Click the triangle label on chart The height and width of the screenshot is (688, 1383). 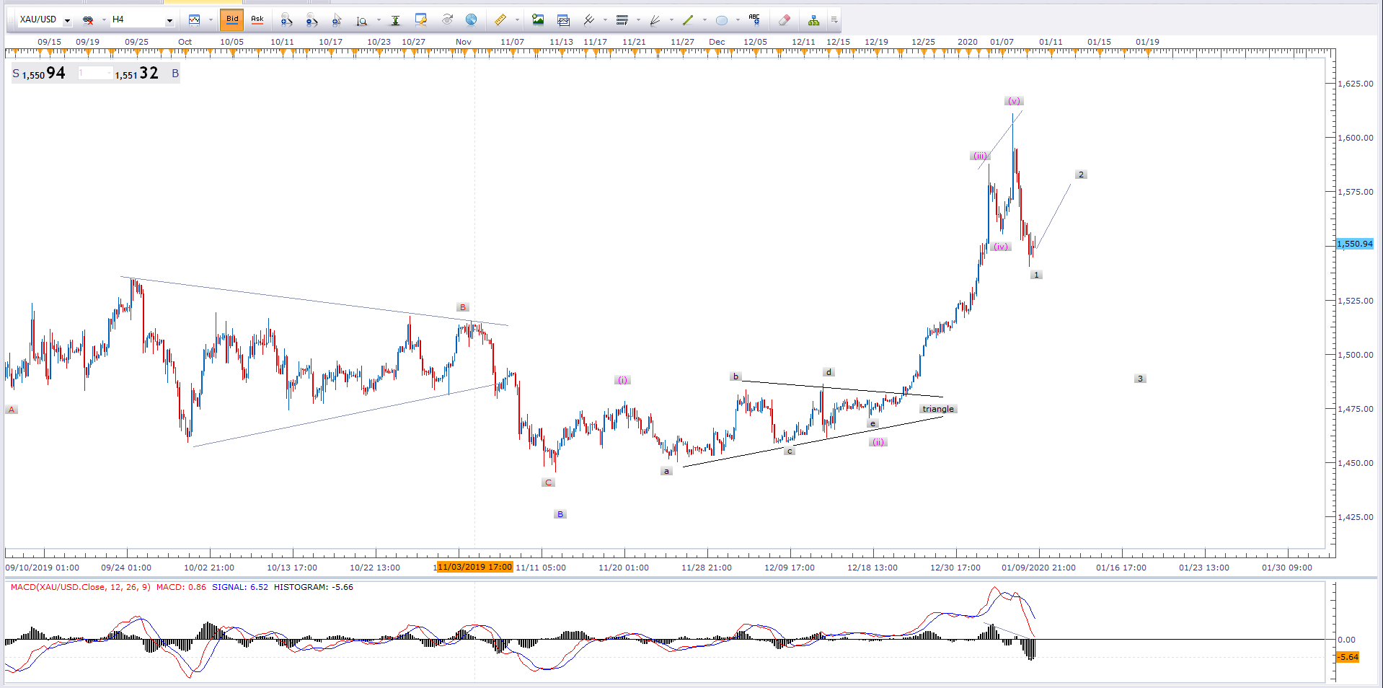tap(937, 409)
